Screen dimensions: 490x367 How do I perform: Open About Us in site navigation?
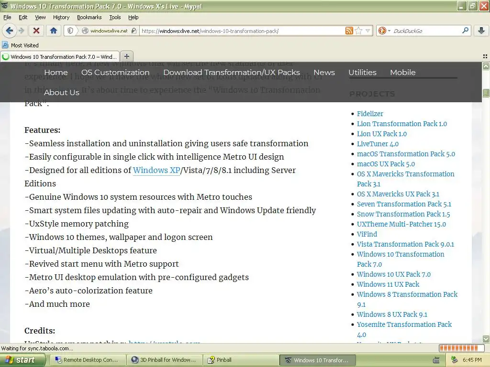click(62, 92)
